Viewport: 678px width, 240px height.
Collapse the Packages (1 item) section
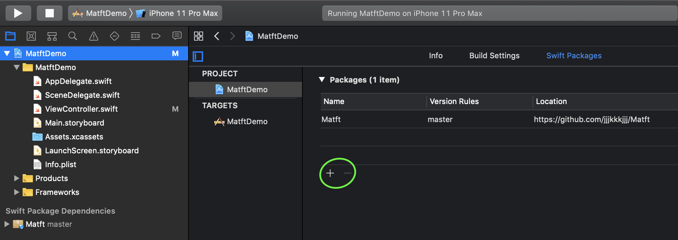(x=322, y=80)
